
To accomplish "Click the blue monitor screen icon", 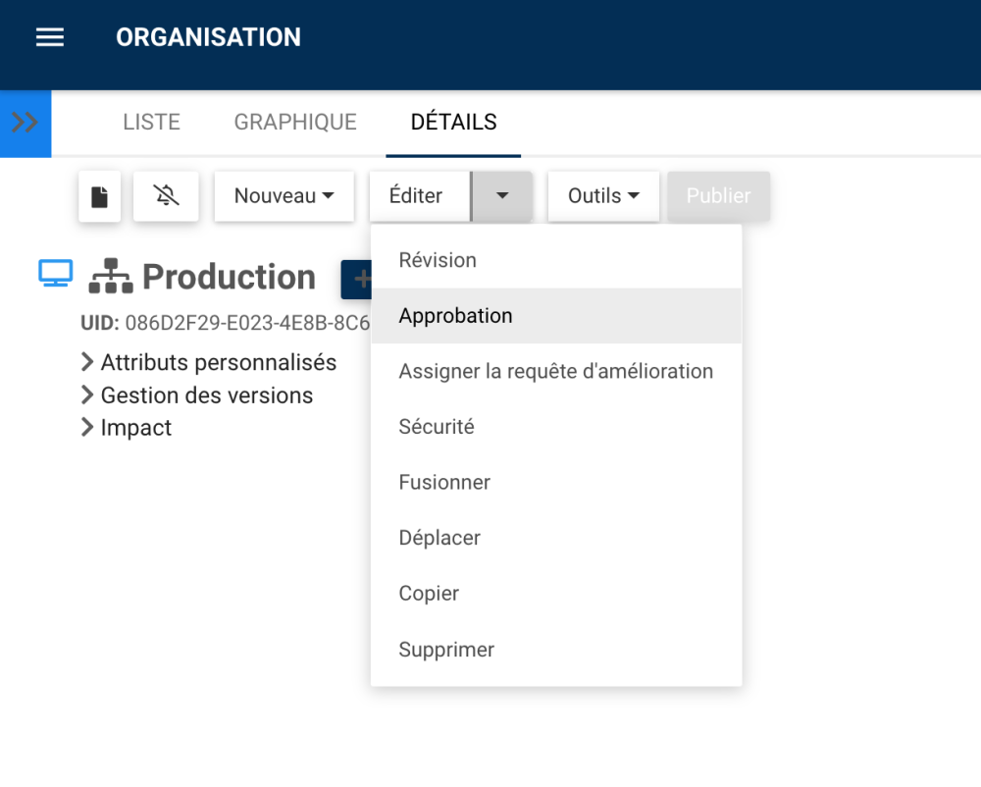I will [x=56, y=275].
